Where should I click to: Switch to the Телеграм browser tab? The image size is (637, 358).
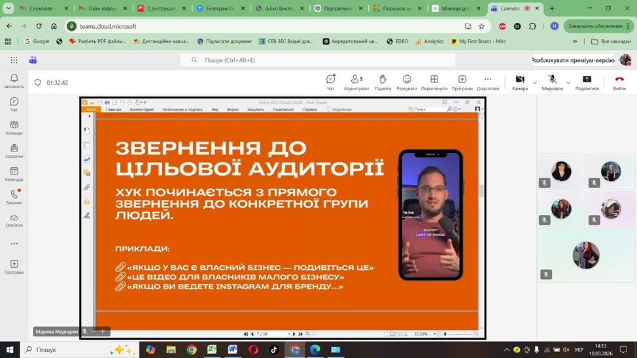click(x=220, y=8)
